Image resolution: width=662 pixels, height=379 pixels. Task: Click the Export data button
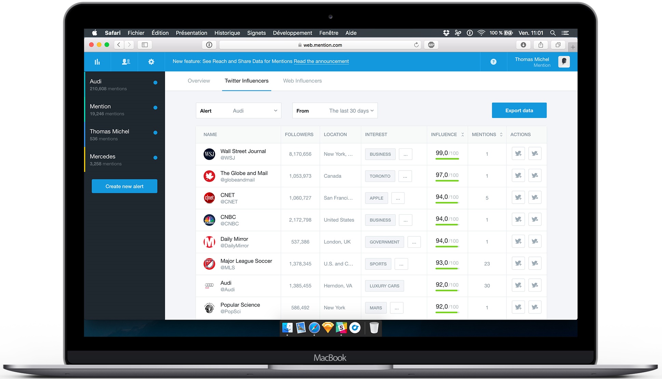(x=519, y=111)
